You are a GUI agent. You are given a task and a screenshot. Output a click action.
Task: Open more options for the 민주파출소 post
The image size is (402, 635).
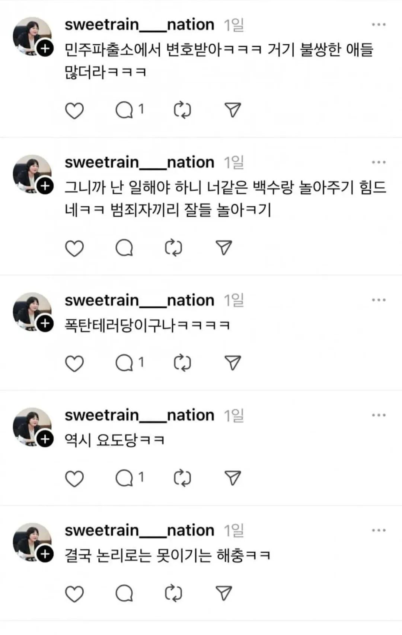(x=379, y=25)
